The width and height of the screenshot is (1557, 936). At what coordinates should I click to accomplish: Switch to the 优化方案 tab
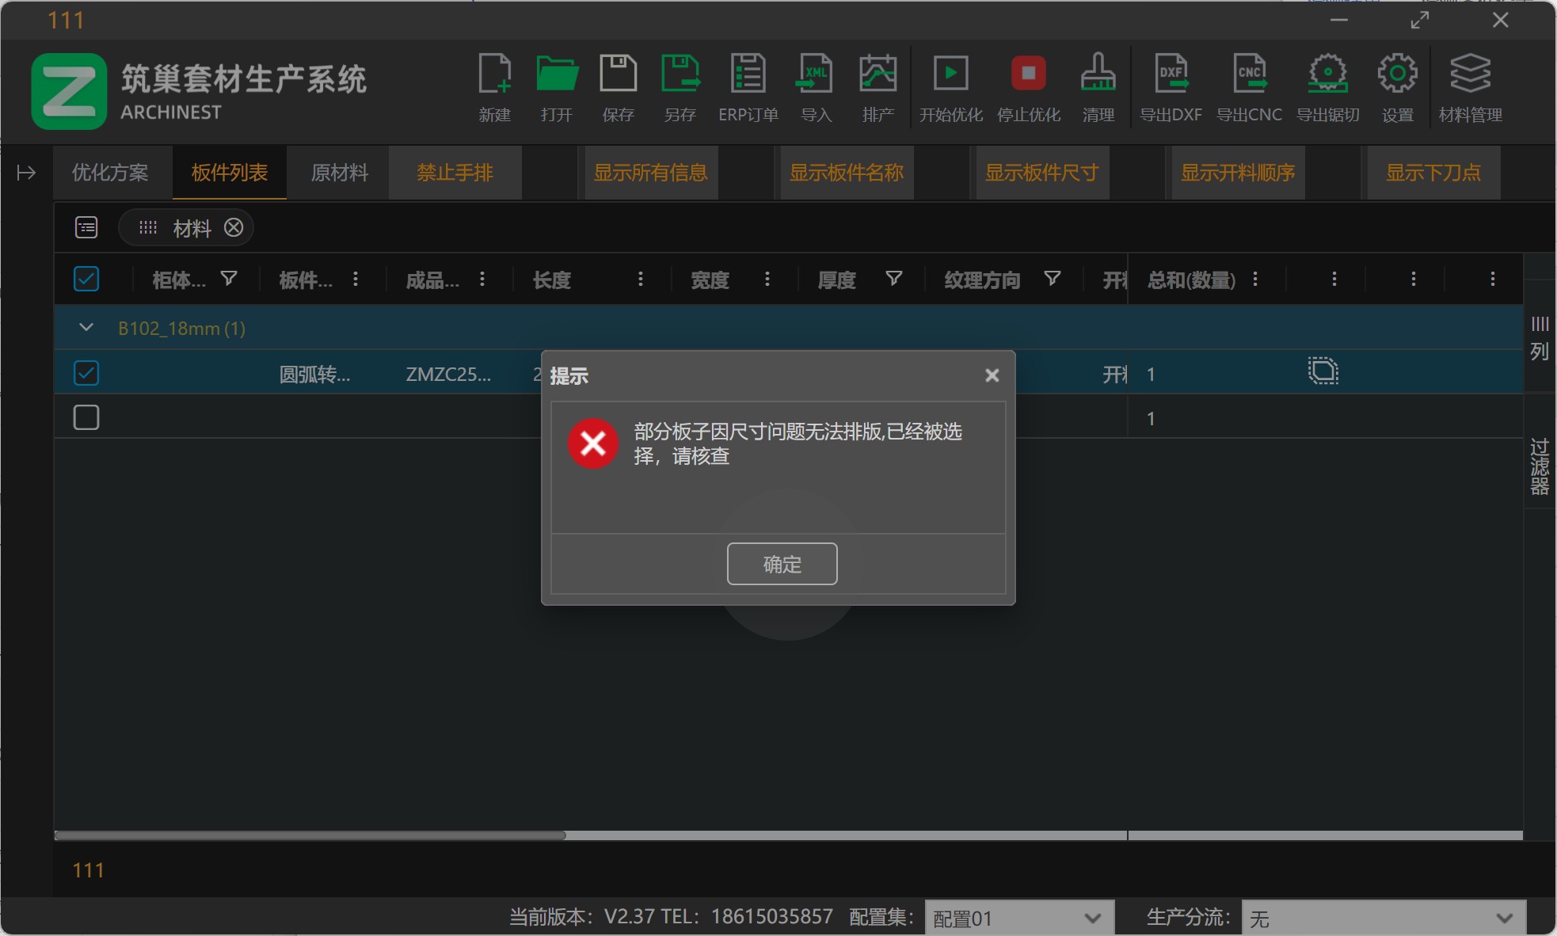110,173
